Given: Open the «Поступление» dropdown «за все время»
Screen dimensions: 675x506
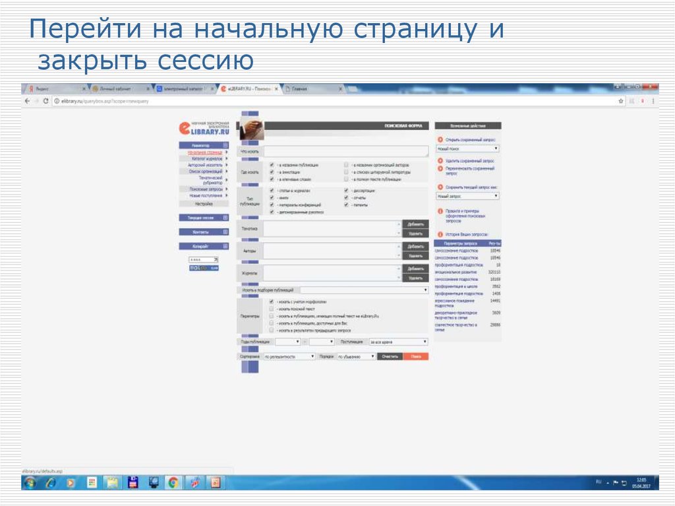Looking at the screenshot, I should [397, 342].
